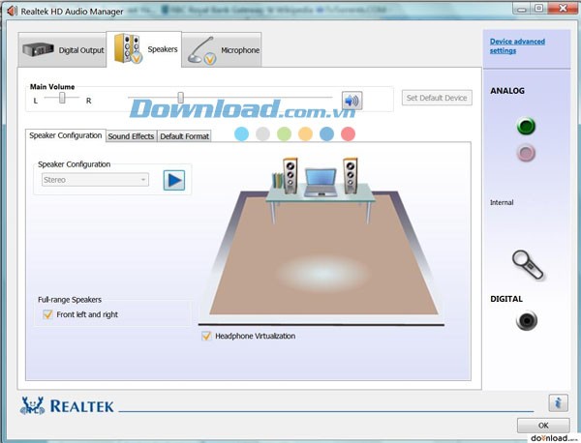Maximize the audio manager window
The image size is (581, 443).
pos(539,8)
